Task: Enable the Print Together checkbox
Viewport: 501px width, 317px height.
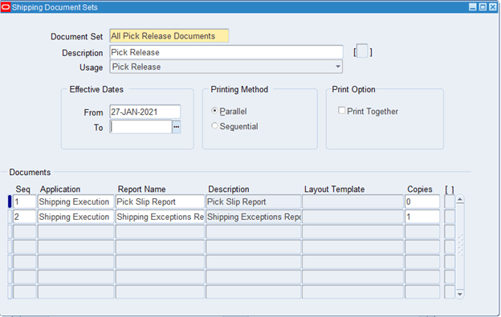Action: (341, 111)
